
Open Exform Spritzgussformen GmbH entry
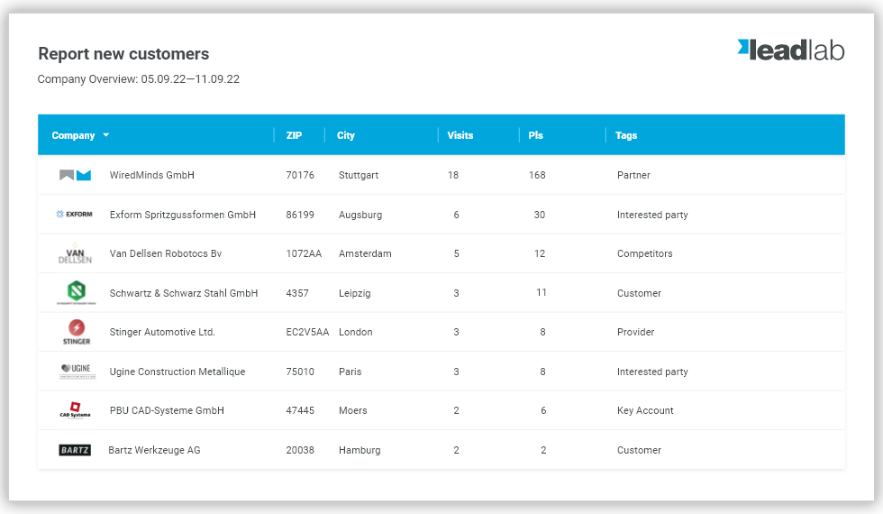click(182, 215)
